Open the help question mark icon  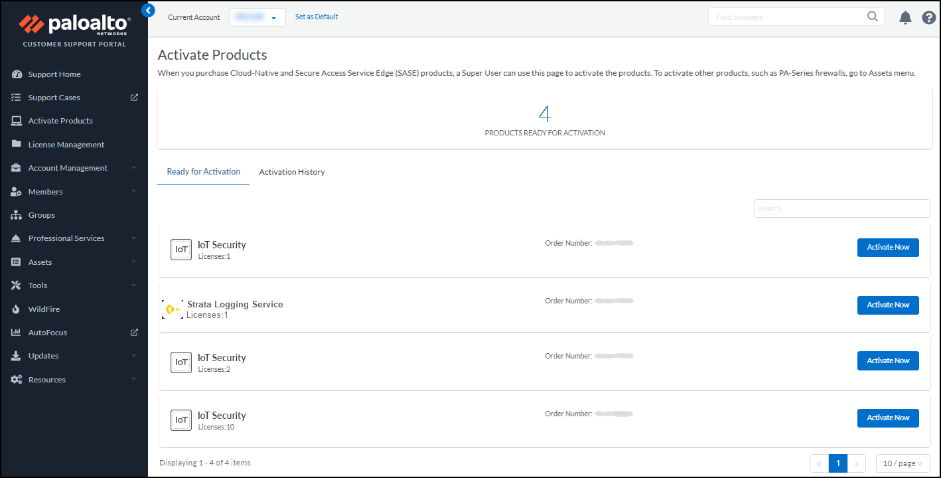click(x=929, y=18)
